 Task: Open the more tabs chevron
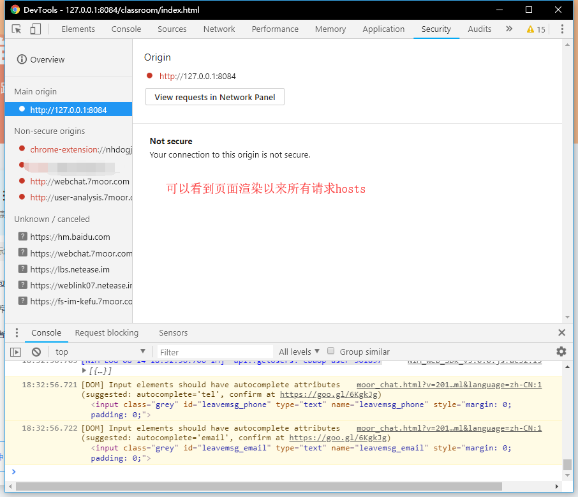click(x=509, y=29)
